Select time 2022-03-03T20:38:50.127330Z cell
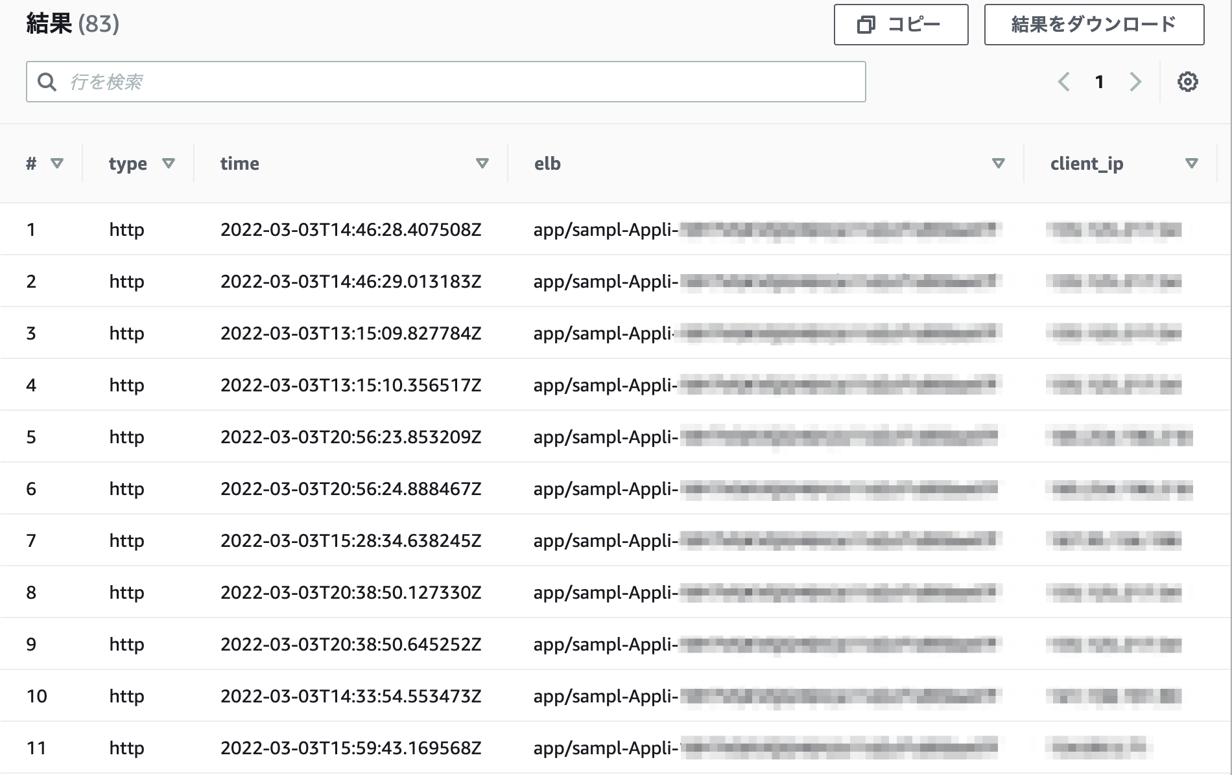1232x775 pixels. coord(351,592)
